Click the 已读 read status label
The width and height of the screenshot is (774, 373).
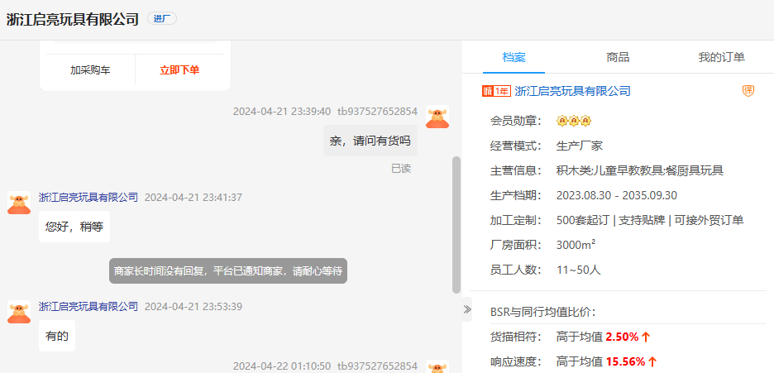click(401, 169)
